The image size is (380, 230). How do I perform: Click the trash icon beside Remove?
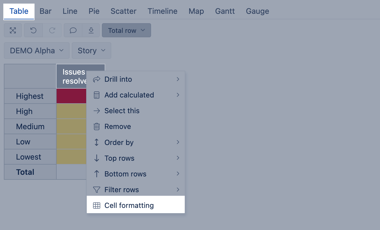[x=96, y=126]
